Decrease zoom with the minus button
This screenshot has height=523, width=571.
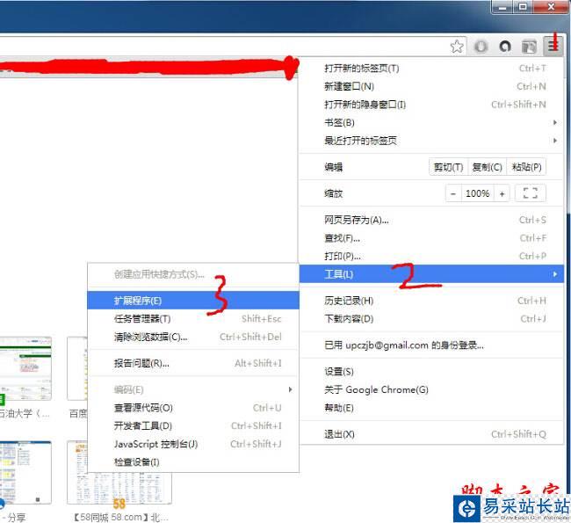pyautogui.click(x=453, y=193)
